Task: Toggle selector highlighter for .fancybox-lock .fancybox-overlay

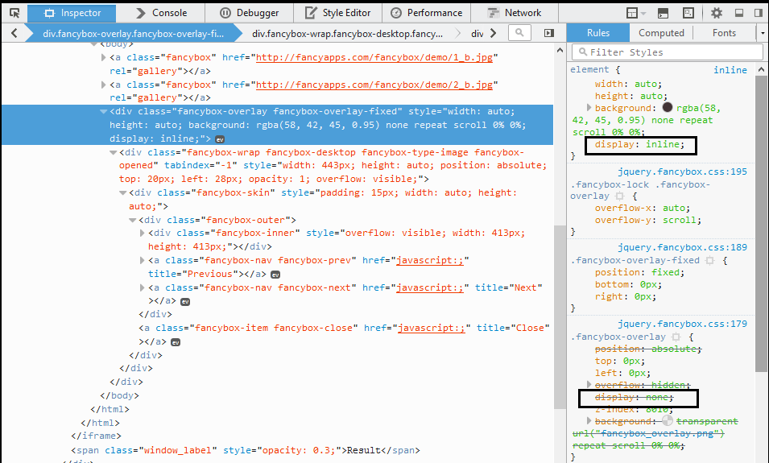Action: coord(620,196)
